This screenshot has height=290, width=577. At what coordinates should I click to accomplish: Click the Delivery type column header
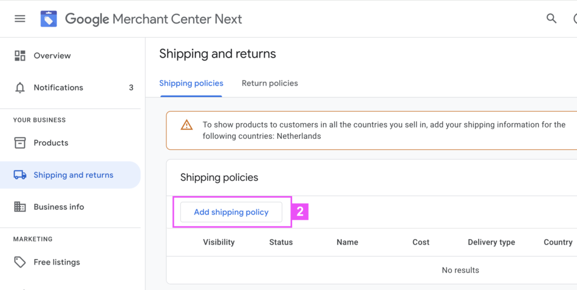tap(491, 242)
